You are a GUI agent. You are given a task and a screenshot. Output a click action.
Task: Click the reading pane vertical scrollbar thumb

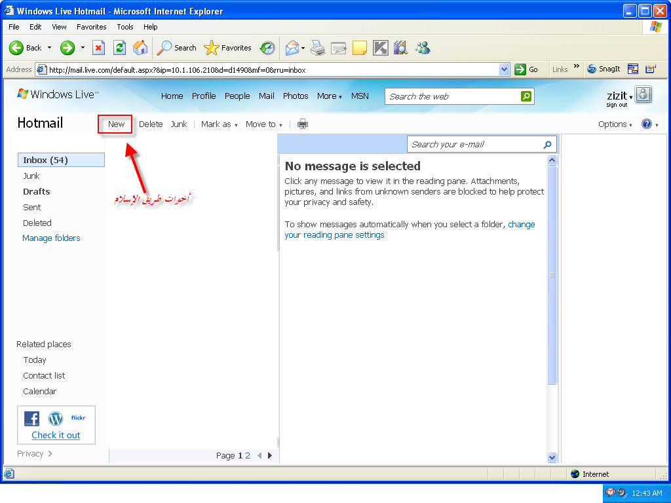click(x=552, y=275)
